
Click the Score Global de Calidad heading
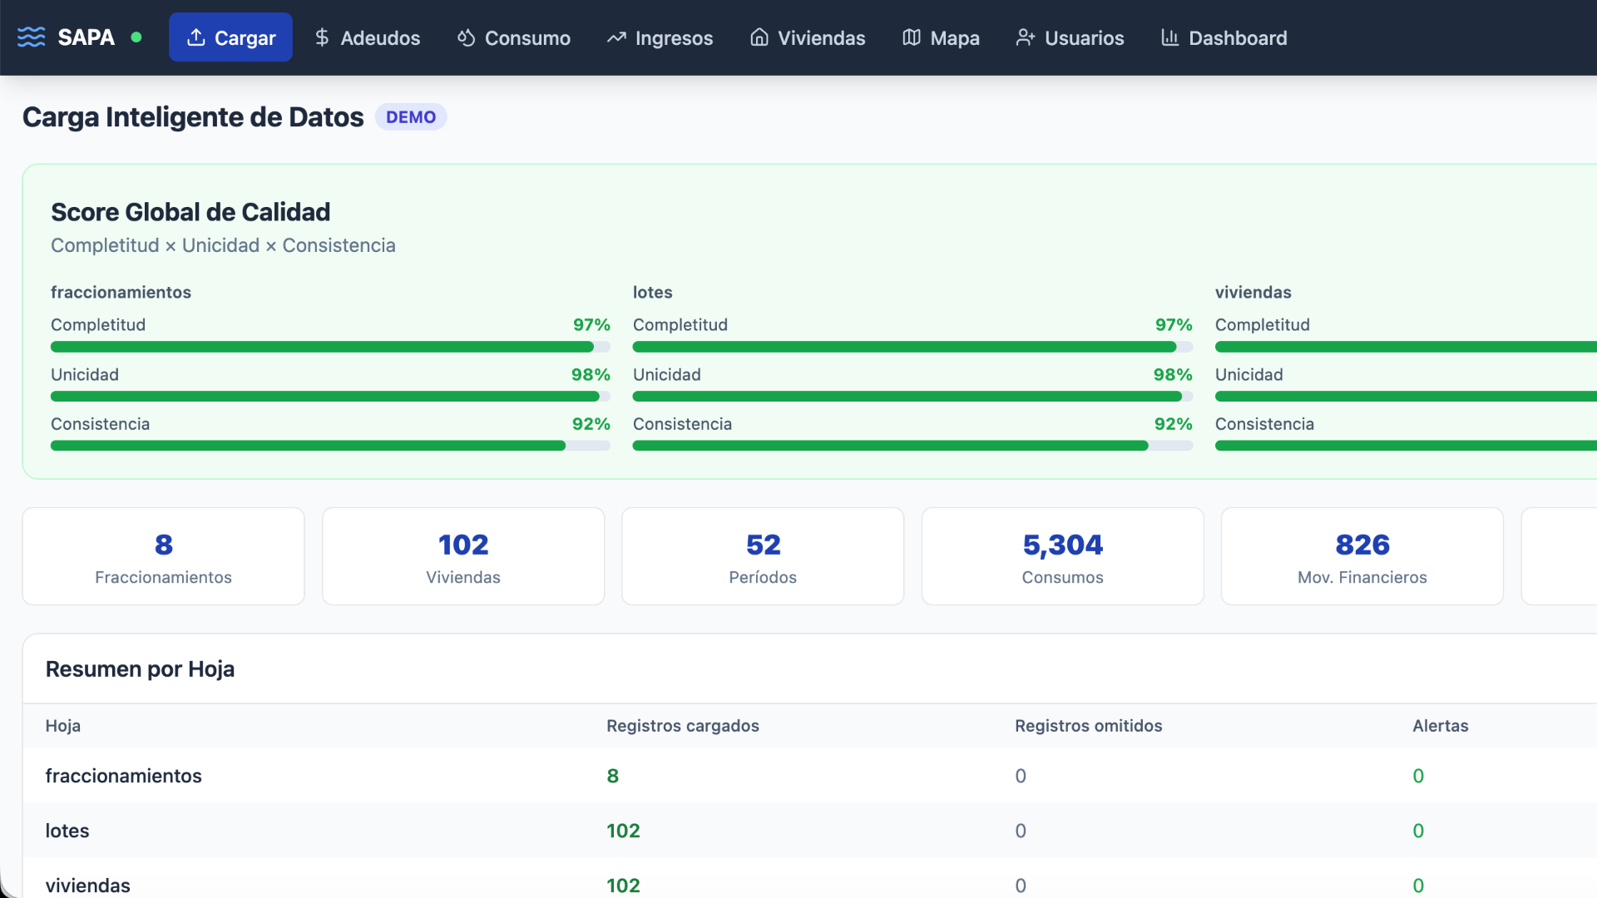pos(190,212)
